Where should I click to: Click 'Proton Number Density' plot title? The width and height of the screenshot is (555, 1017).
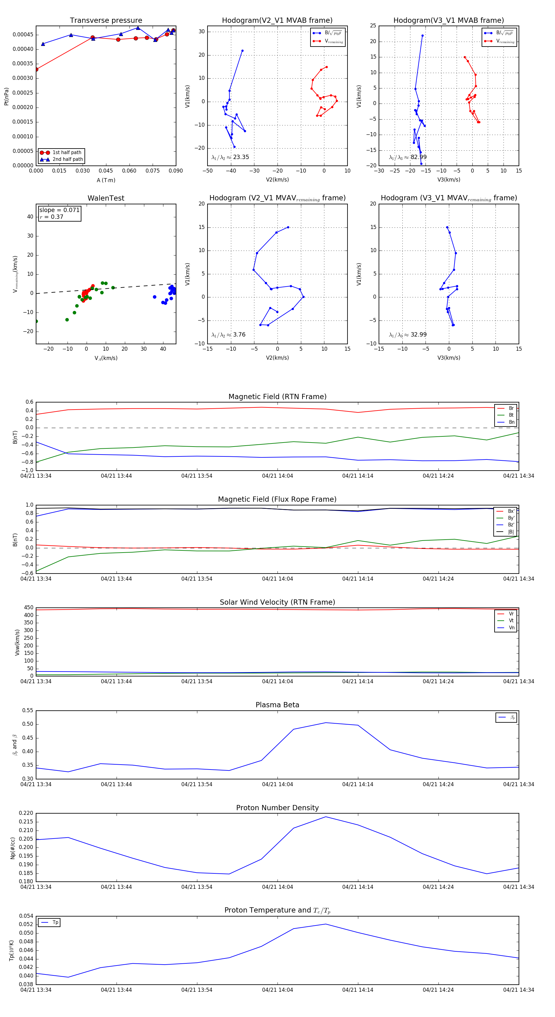tap(277, 808)
